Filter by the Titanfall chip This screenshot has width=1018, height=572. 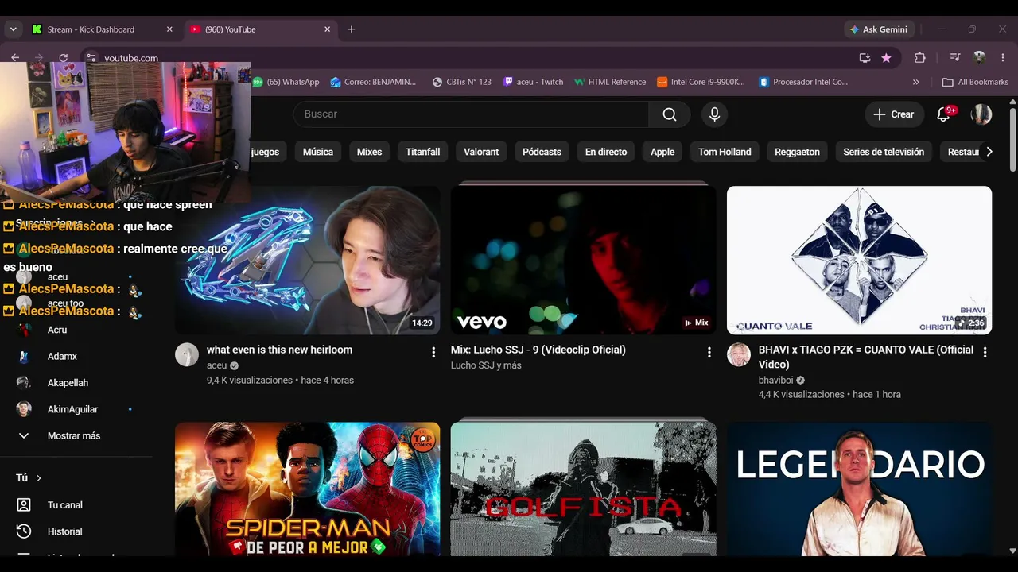[423, 152]
